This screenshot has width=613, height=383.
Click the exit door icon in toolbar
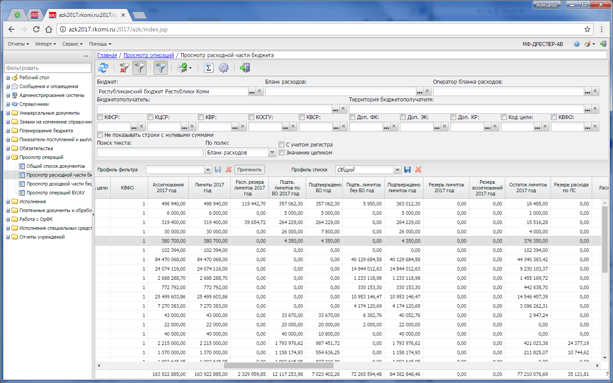[x=245, y=68]
